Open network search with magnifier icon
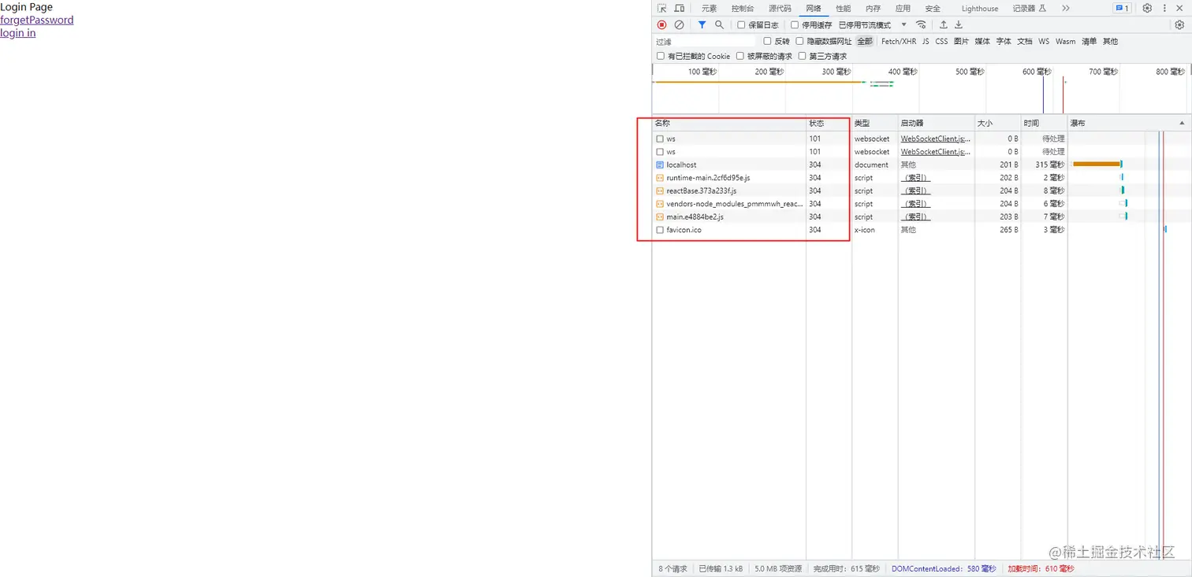Image resolution: width=1192 pixels, height=577 pixels. [x=719, y=25]
